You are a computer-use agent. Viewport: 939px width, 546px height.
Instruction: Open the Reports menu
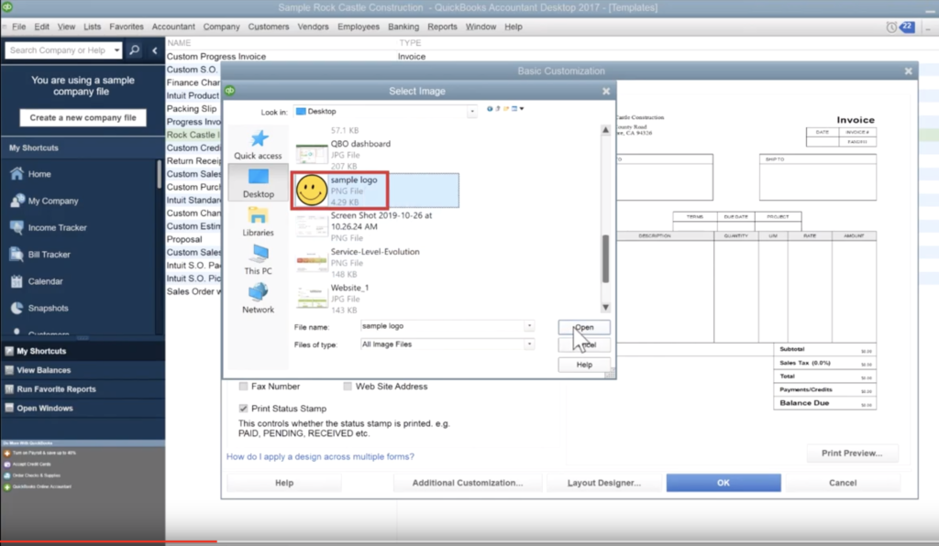tap(443, 27)
